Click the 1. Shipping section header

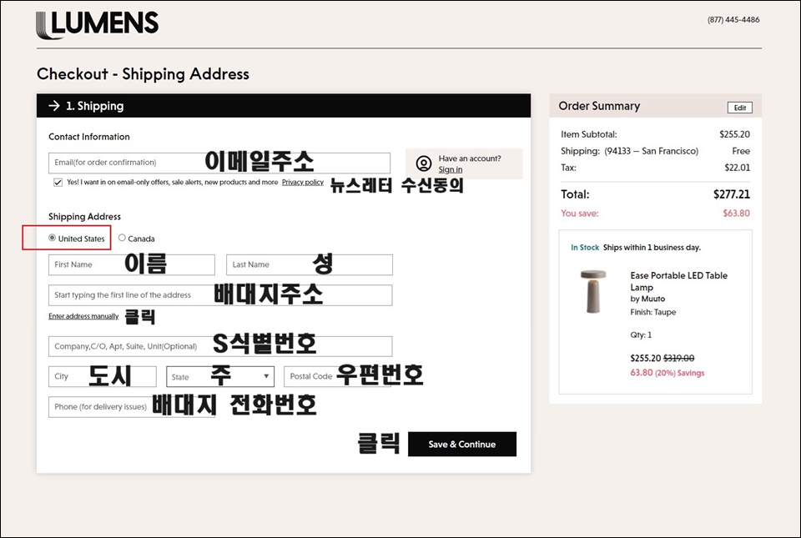(x=284, y=106)
